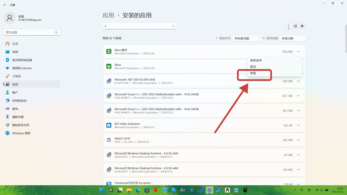Image resolution: width=347 pixels, height=195 pixels.
Task: Focus the app search field containing x
Action: [x=140, y=26]
